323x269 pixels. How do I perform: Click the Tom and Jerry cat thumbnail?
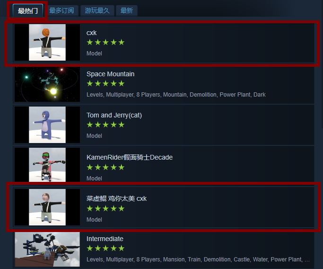point(47,125)
